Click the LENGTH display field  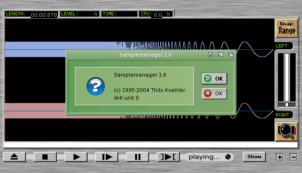tap(31, 14)
